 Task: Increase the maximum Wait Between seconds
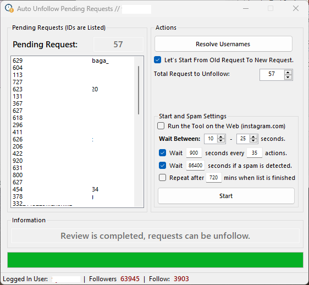[x=253, y=136]
